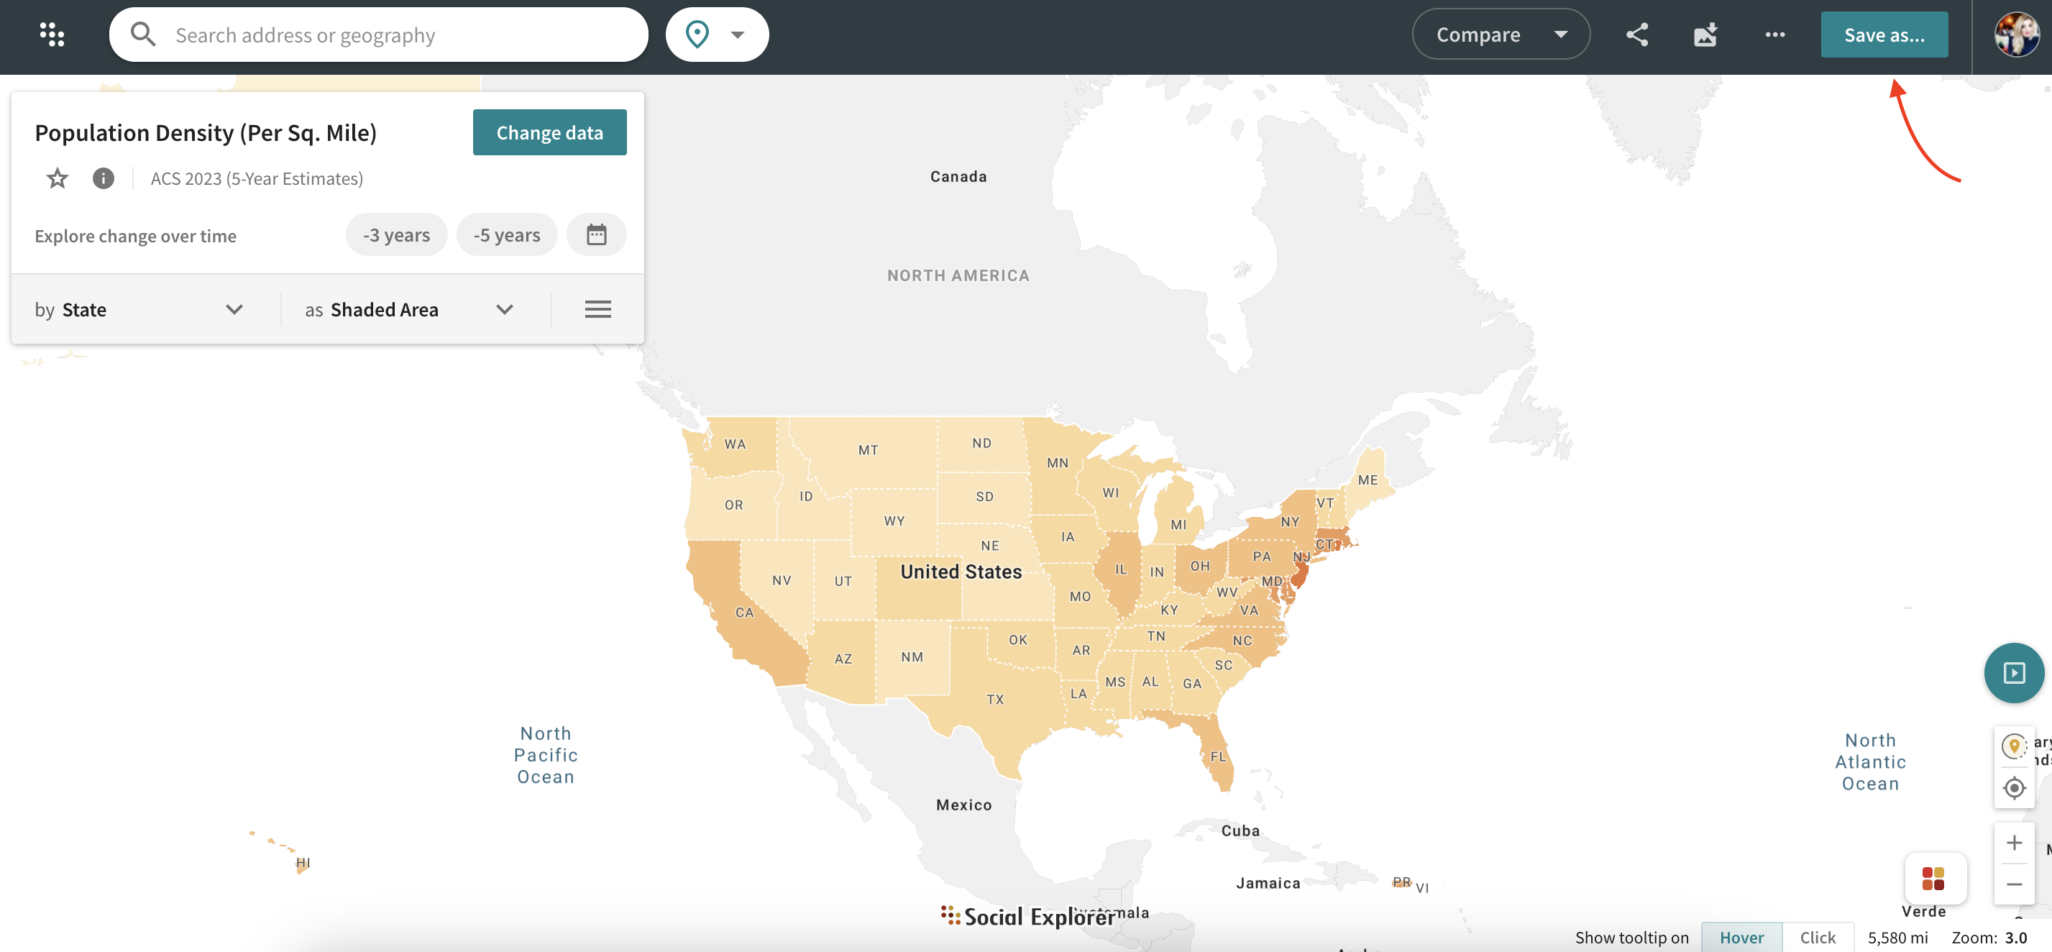
Task: Open the calendar year picker icon
Action: point(596,234)
